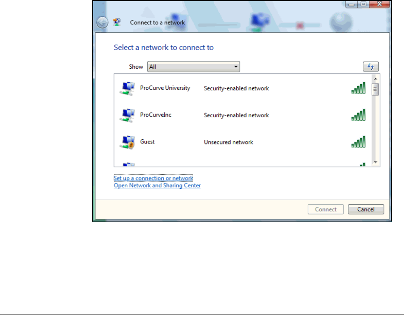Image resolution: width=404 pixels, height=315 pixels.
Task: Click the network wizard icon beside the title
Action: [x=117, y=22]
